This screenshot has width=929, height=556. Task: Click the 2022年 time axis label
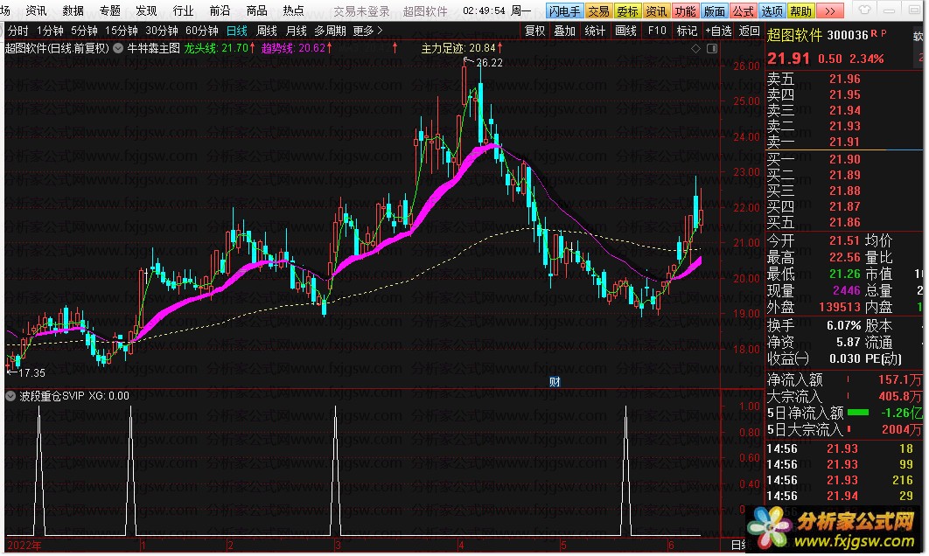tap(24, 546)
